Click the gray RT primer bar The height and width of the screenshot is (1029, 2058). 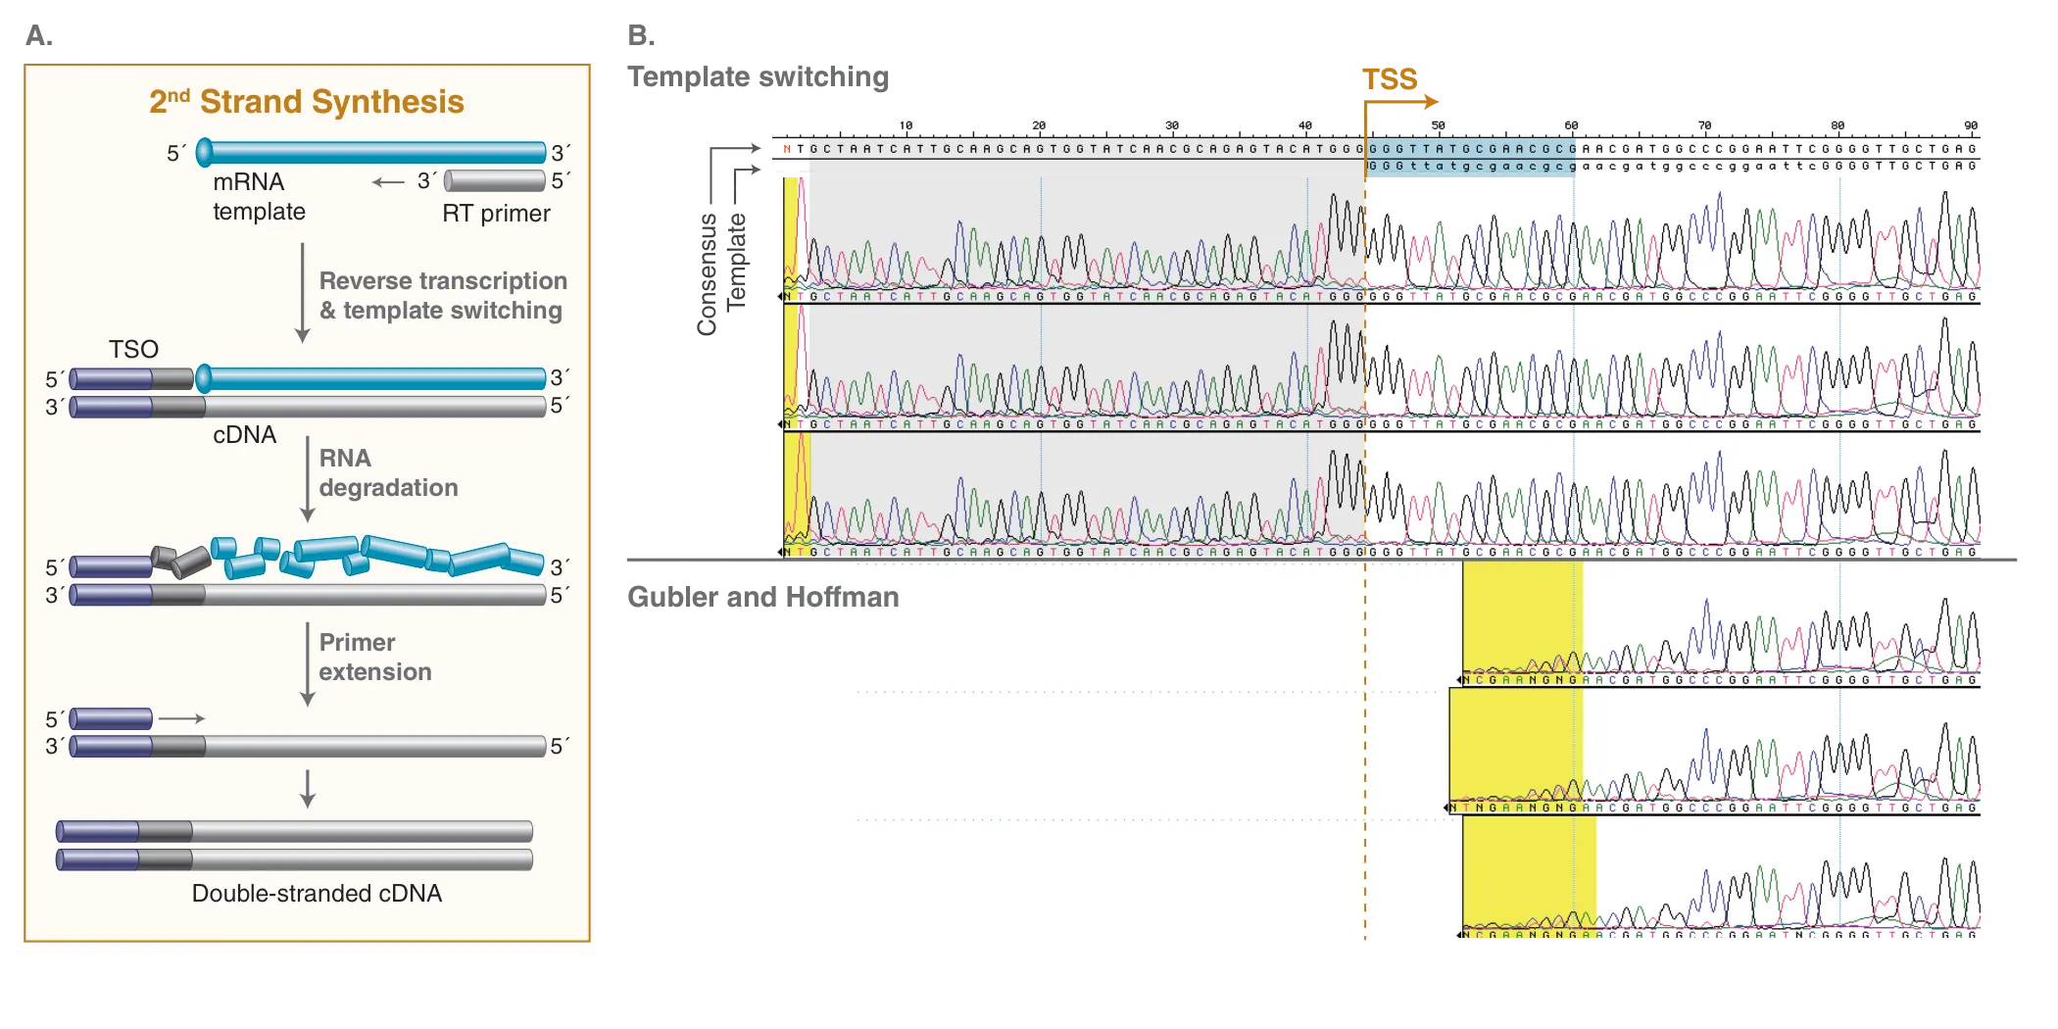[x=494, y=180]
